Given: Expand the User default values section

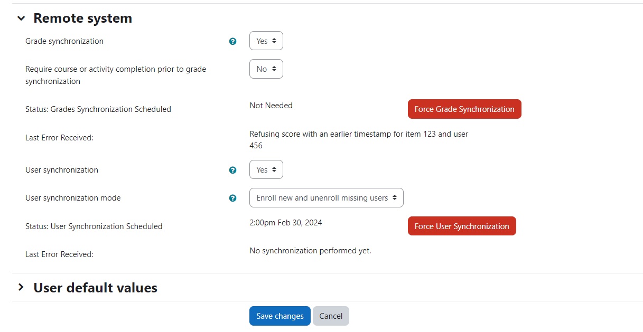Looking at the screenshot, I should point(21,288).
